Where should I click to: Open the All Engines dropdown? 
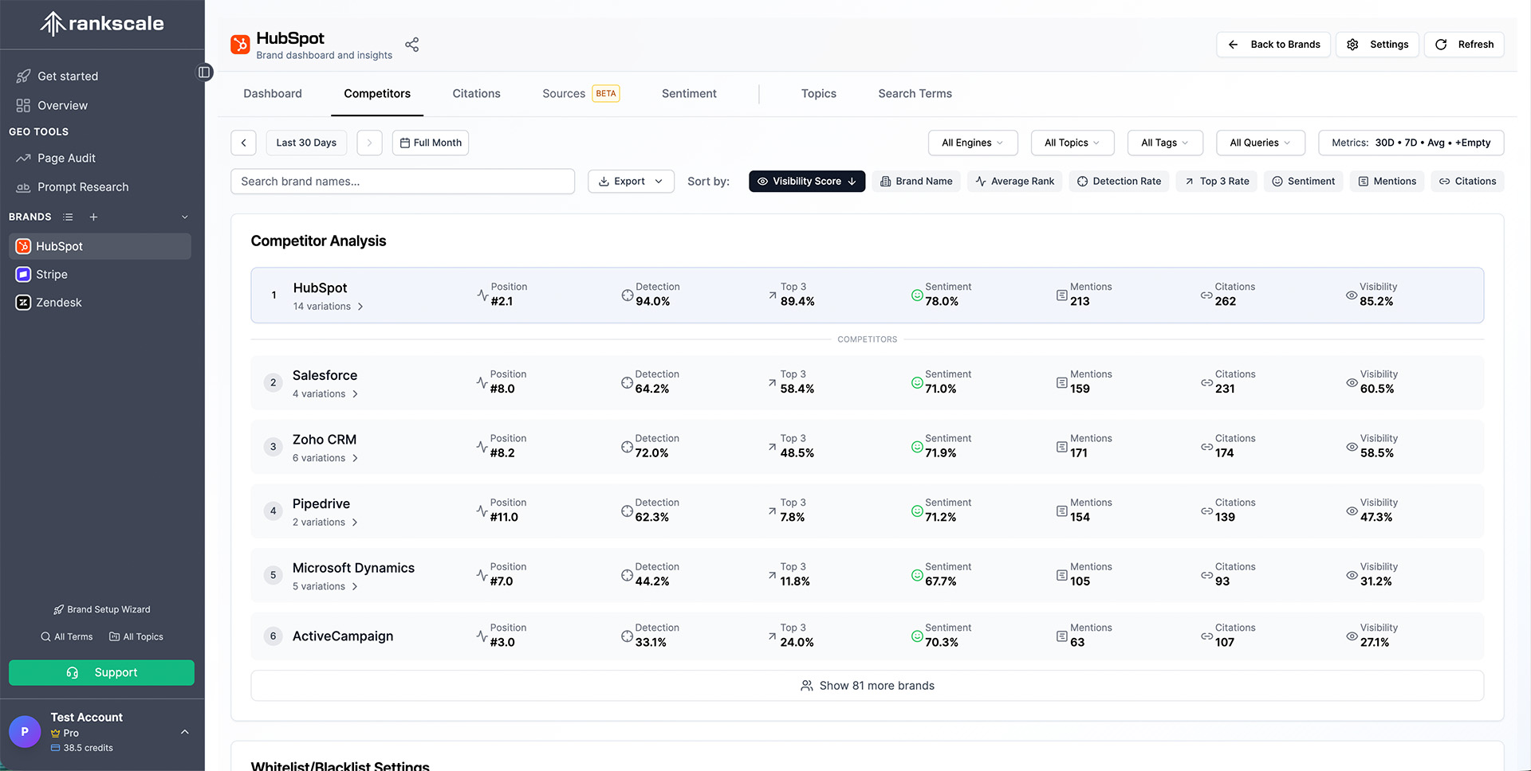pyautogui.click(x=972, y=143)
